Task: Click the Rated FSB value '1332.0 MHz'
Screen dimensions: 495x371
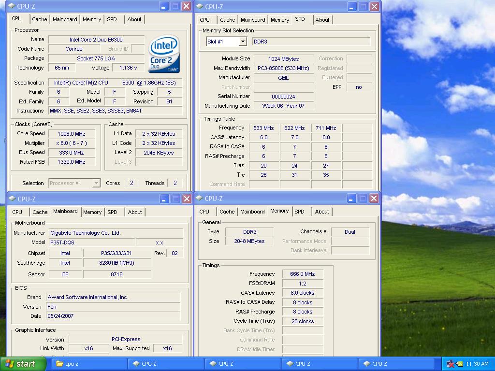Action: [x=72, y=162]
